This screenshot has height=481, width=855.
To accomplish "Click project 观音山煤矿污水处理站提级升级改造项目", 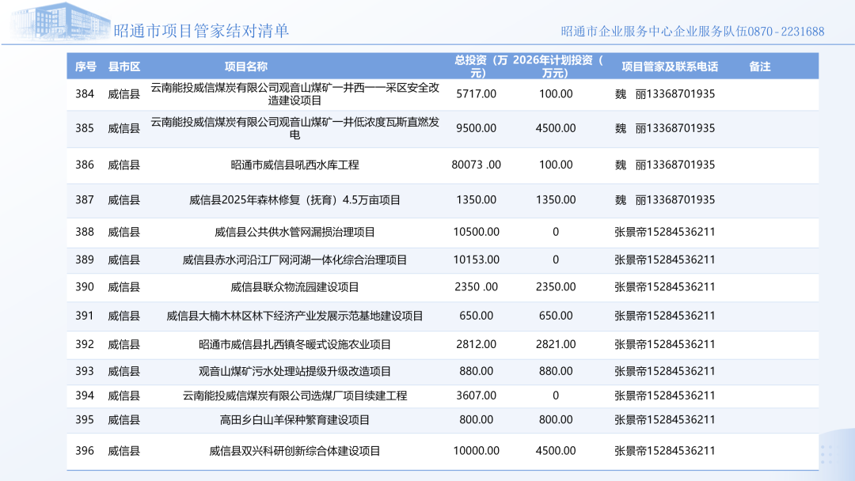I will click(x=295, y=372).
